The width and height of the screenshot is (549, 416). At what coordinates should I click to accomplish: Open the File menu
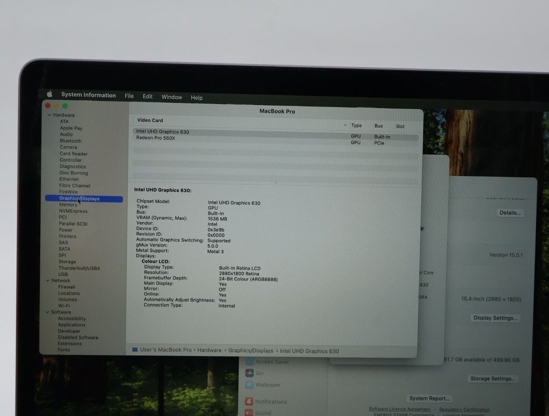(129, 96)
